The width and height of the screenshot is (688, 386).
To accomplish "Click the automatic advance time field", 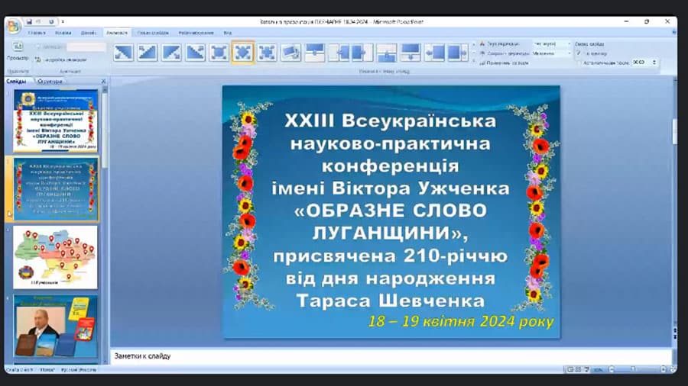I will click(640, 63).
